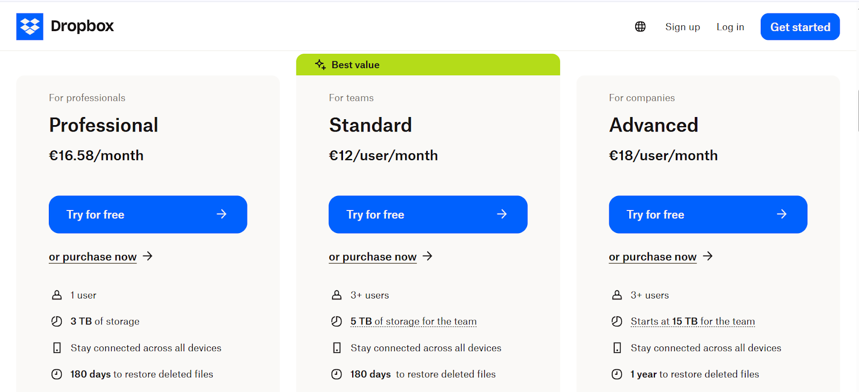Viewport: 859px width, 392px height.
Task: Open the Starts at 15 TB link
Action: (x=692, y=321)
